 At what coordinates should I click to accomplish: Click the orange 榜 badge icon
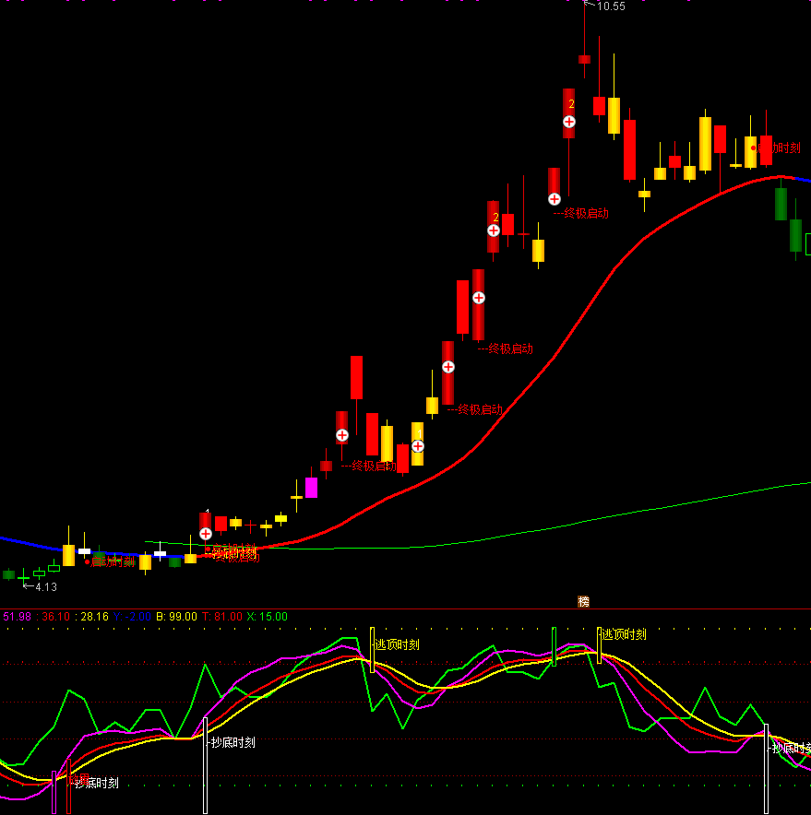click(x=583, y=601)
